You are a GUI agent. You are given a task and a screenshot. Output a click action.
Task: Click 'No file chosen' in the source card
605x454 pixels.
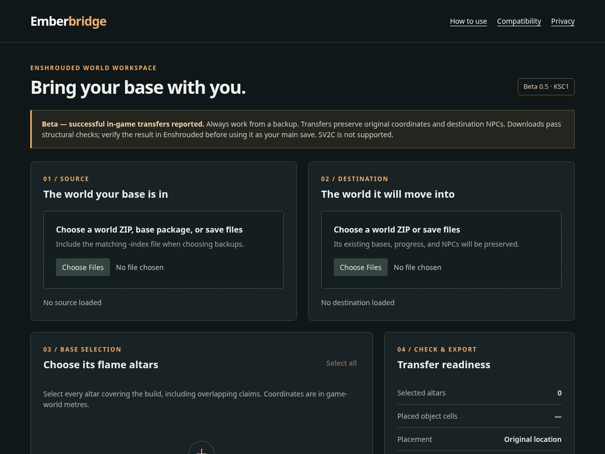(140, 267)
